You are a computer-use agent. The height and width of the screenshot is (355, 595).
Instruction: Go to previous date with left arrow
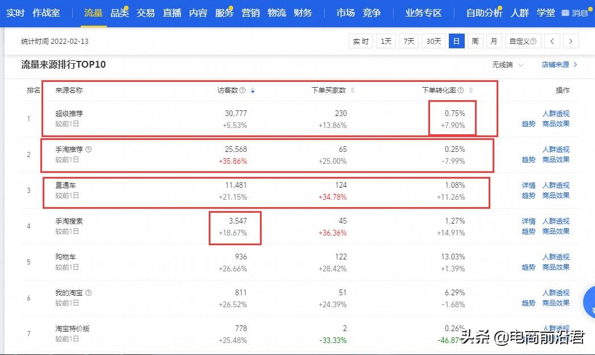coord(551,41)
